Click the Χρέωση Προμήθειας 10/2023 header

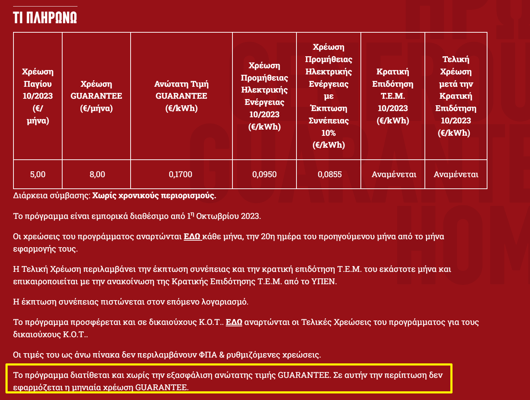[264, 96]
